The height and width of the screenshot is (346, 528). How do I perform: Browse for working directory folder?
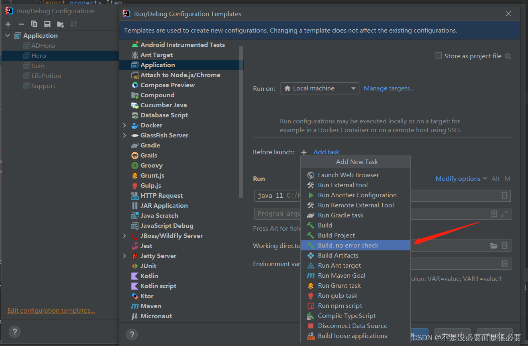(494, 246)
